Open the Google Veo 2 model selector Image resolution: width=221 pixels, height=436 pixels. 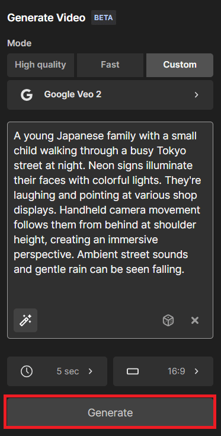110,95
